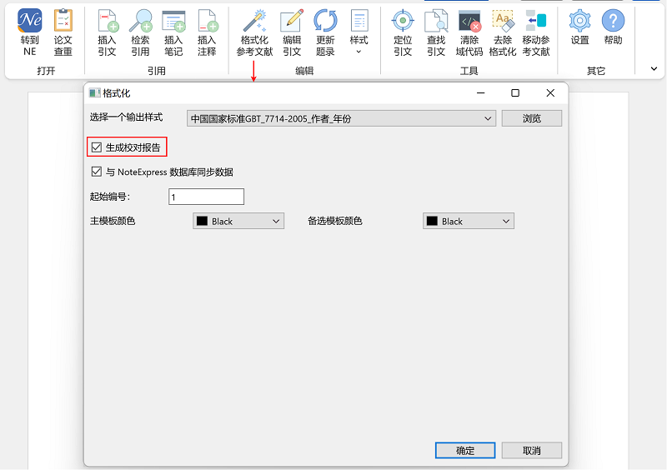
Task: Confirm with the 确定 button
Action: tap(465, 451)
